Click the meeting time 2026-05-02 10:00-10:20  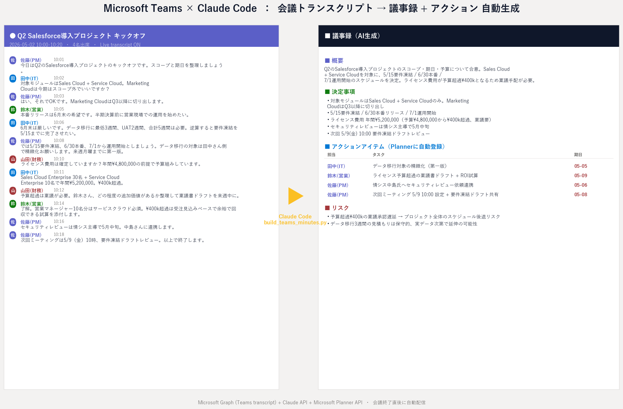[36, 45]
